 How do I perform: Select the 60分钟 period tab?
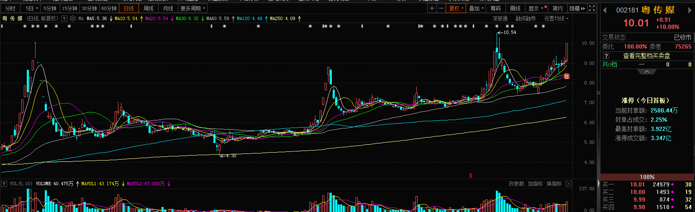pyautogui.click(x=109, y=8)
